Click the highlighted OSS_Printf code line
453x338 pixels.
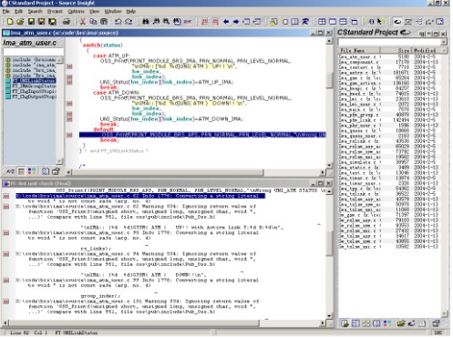coord(202,135)
